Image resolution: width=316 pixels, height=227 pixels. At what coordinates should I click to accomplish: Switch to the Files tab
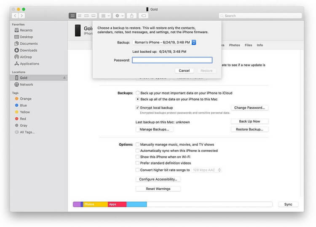(x=248, y=45)
